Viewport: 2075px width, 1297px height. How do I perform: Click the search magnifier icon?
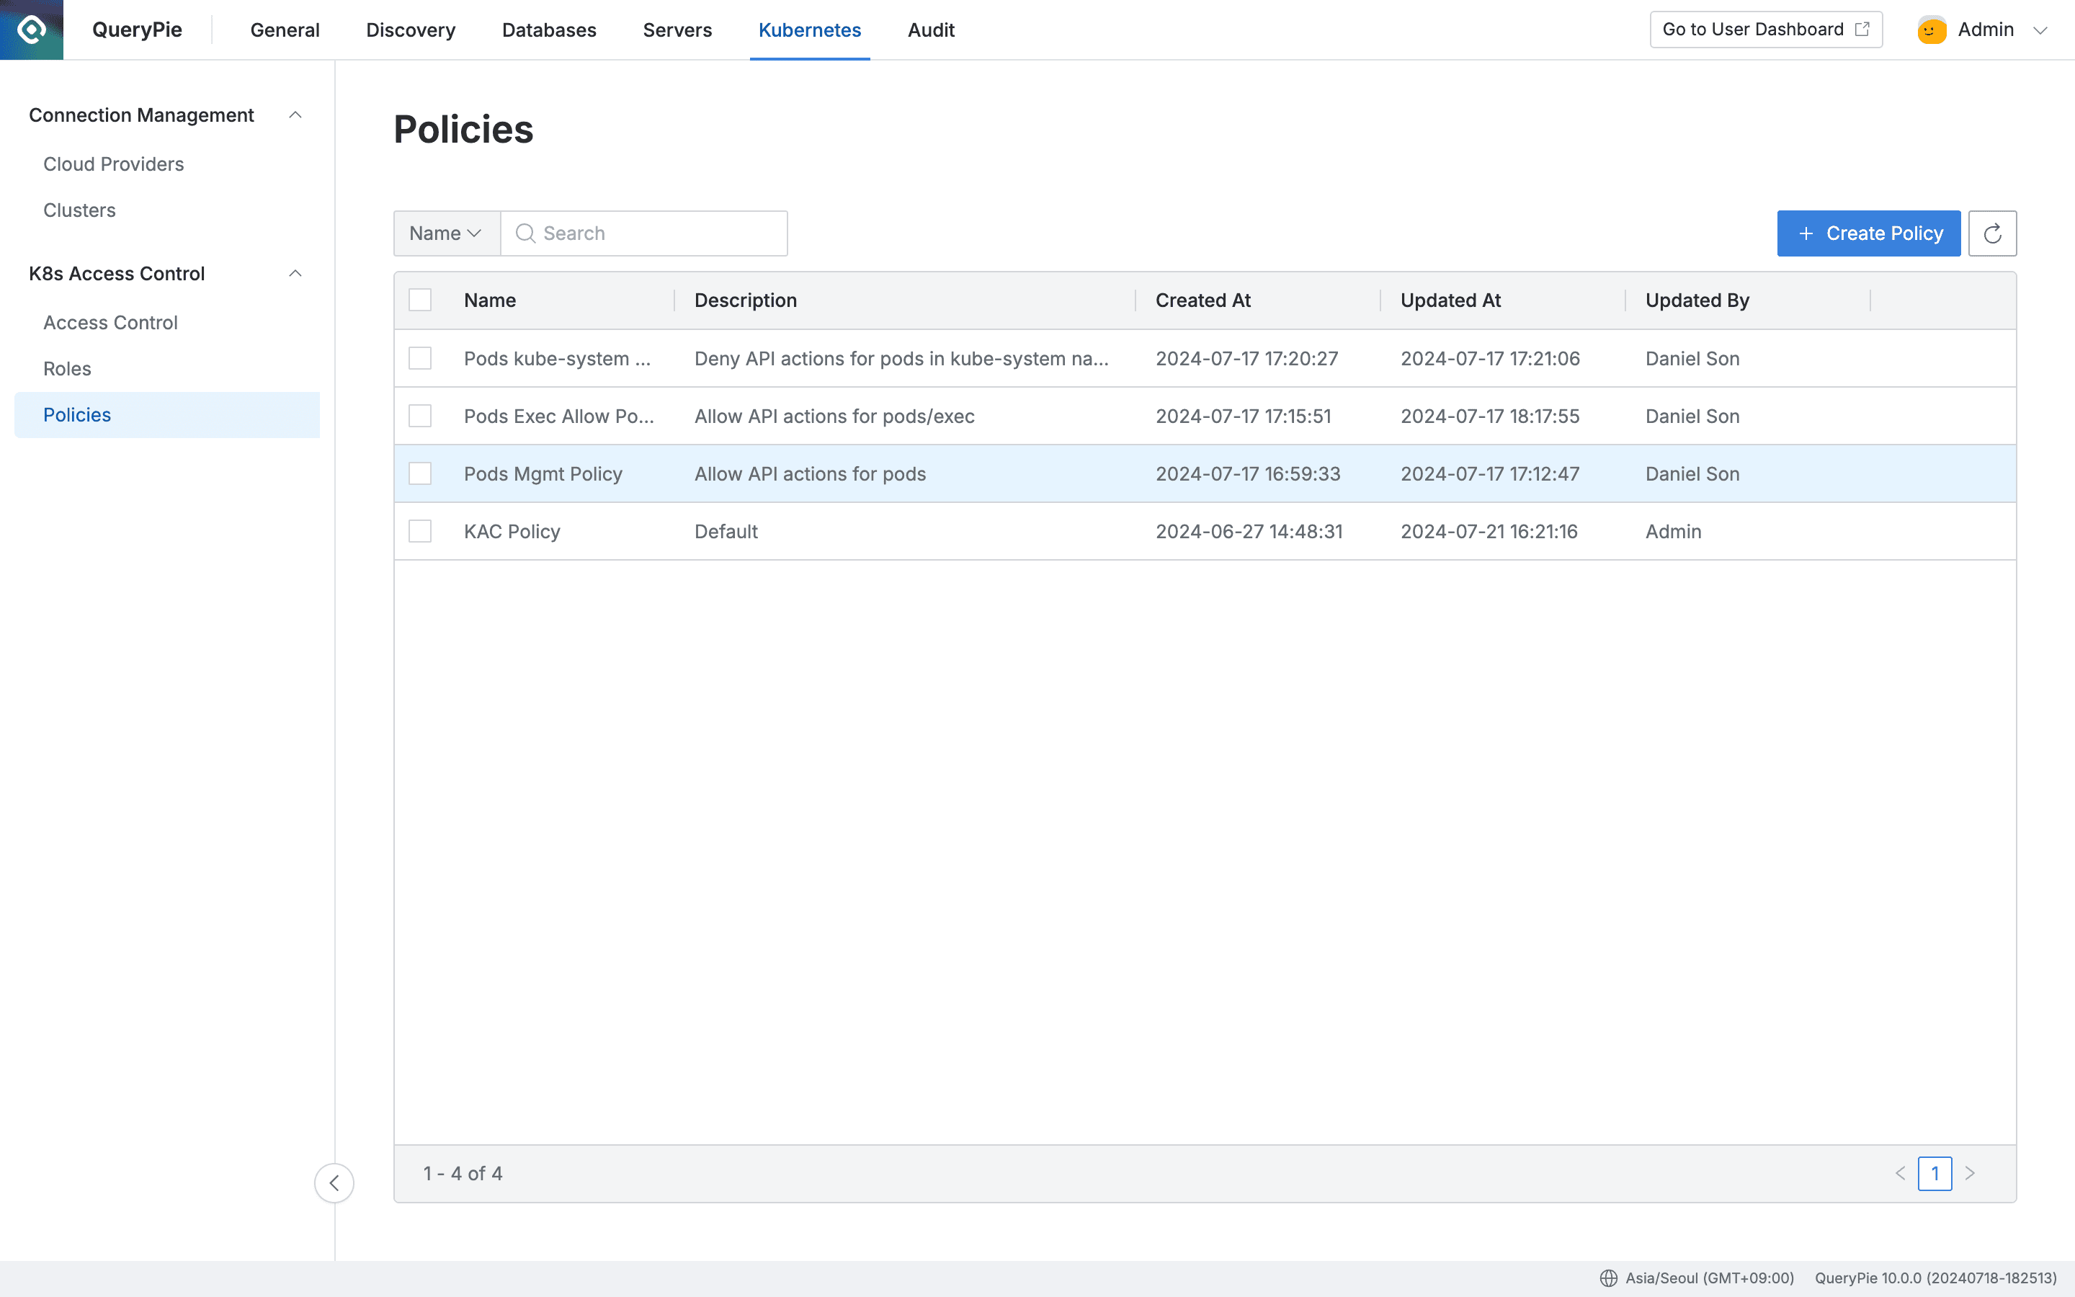[x=526, y=233]
